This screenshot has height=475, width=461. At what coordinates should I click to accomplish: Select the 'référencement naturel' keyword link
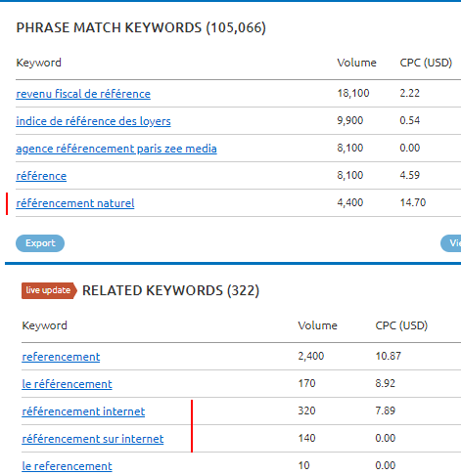pyautogui.click(x=75, y=203)
